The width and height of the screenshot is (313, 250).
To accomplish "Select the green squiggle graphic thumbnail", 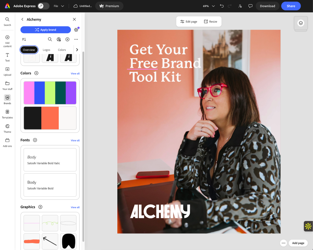I will [50, 223].
